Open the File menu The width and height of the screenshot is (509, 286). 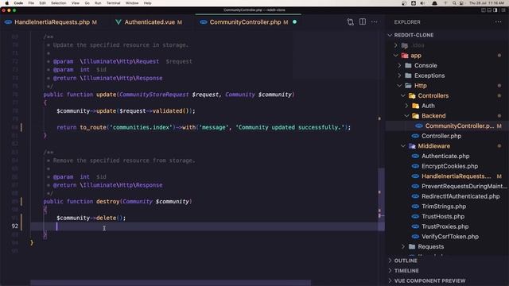[31, 3]
